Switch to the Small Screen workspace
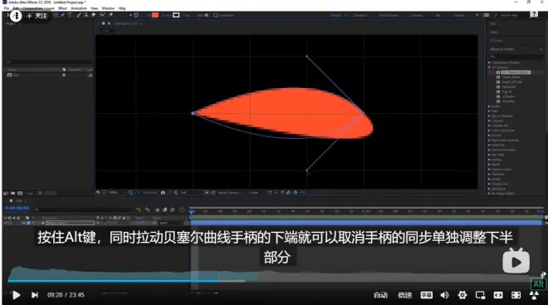Screen dimensions: 548x305 [x=389, y=16]
